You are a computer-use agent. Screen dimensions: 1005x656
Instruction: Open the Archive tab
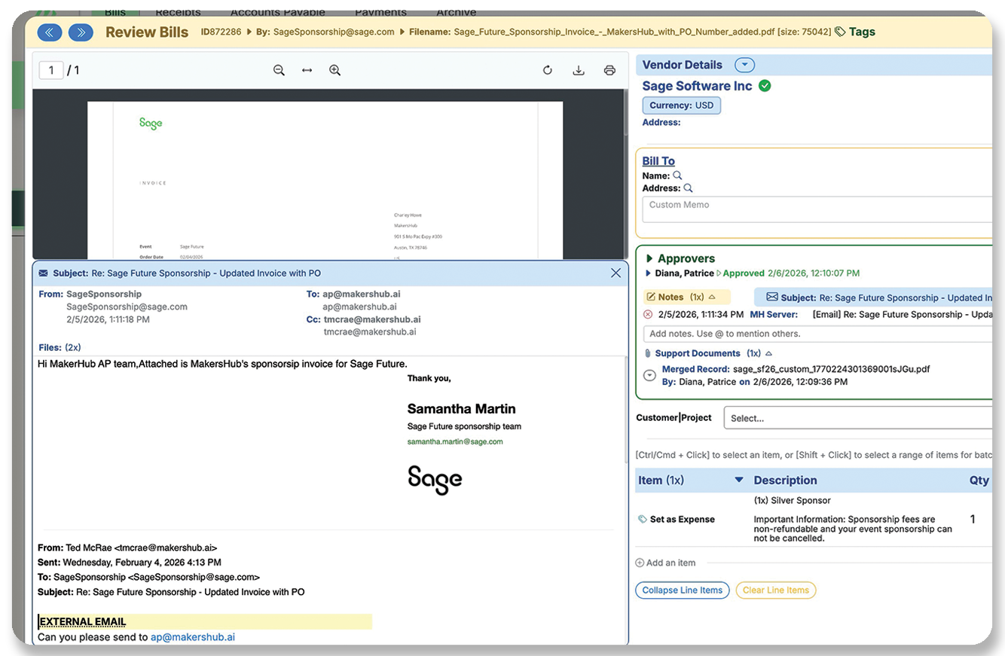pos(456,12)
